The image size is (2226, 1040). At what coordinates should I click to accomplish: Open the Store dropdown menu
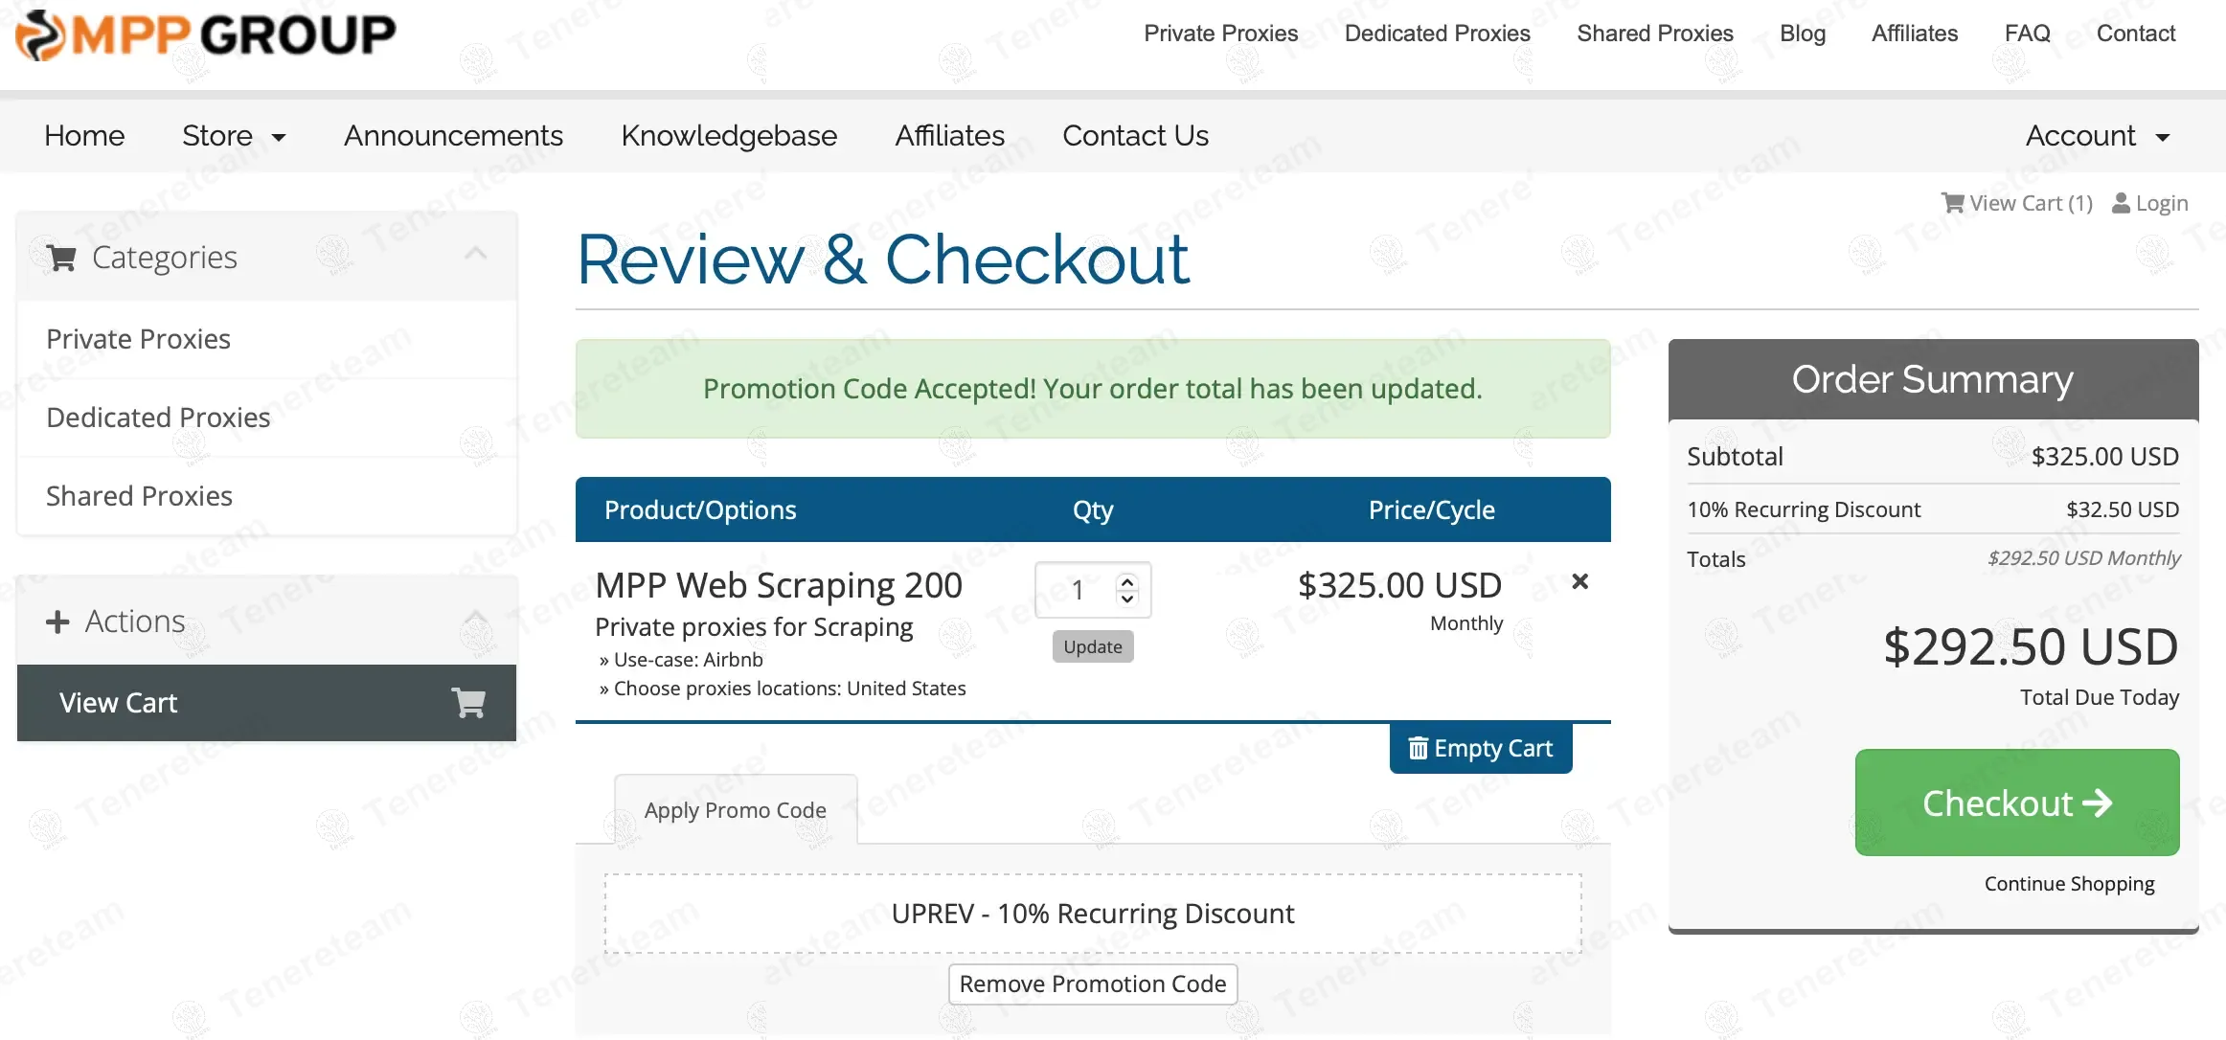tap(234, 136)
